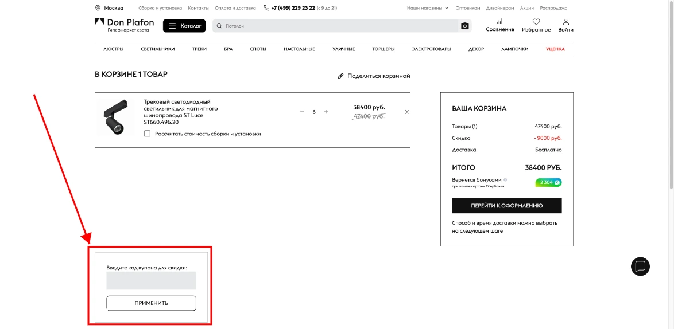Click ПЕРЕЙТИ К ОФОРМЛЕНИЮ button

[x=507, y=205]
